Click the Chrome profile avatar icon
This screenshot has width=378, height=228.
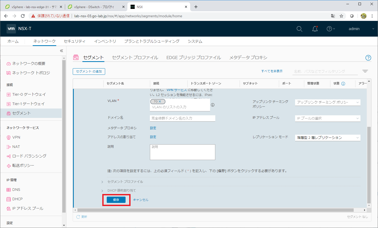point(364,16)
